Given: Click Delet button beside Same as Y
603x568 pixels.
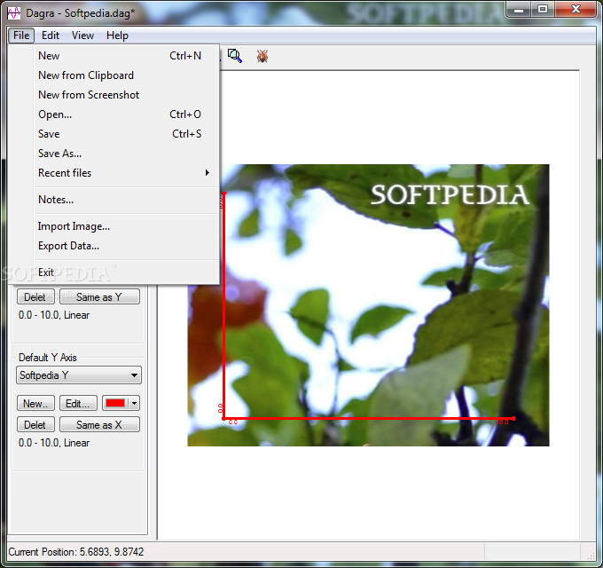Looking at the screenshot, I should (35, 296).
